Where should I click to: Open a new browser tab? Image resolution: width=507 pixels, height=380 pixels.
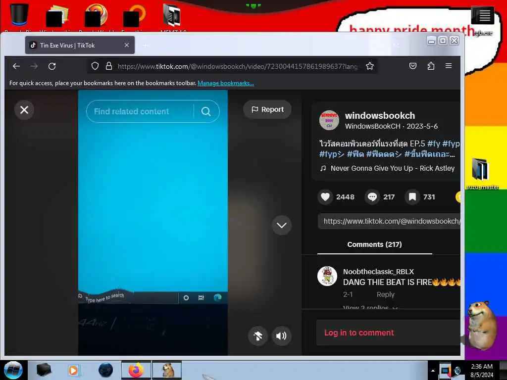146,46
